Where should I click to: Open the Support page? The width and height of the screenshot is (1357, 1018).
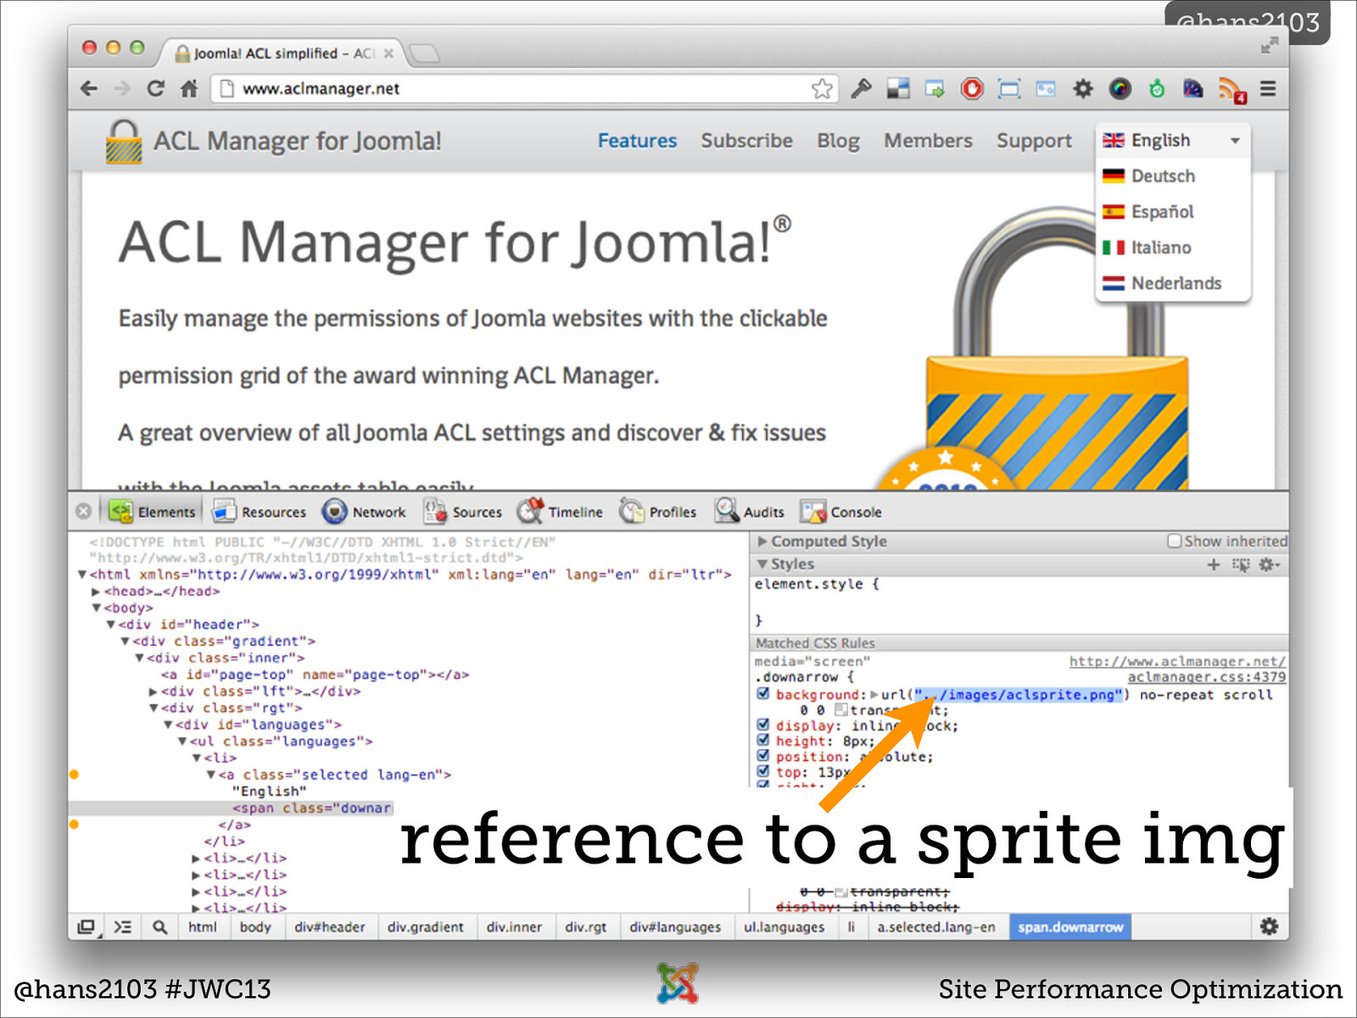(1034, 141)
